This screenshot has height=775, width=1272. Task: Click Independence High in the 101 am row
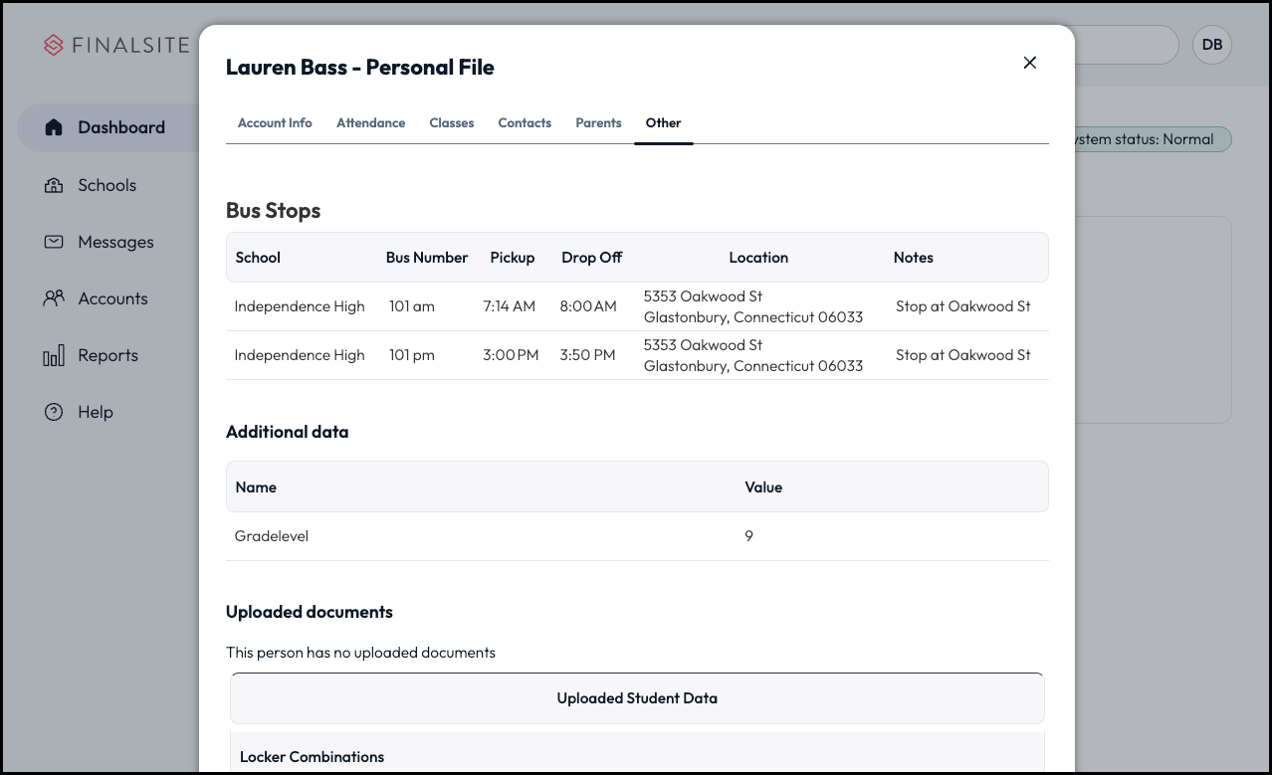[300, 306]
